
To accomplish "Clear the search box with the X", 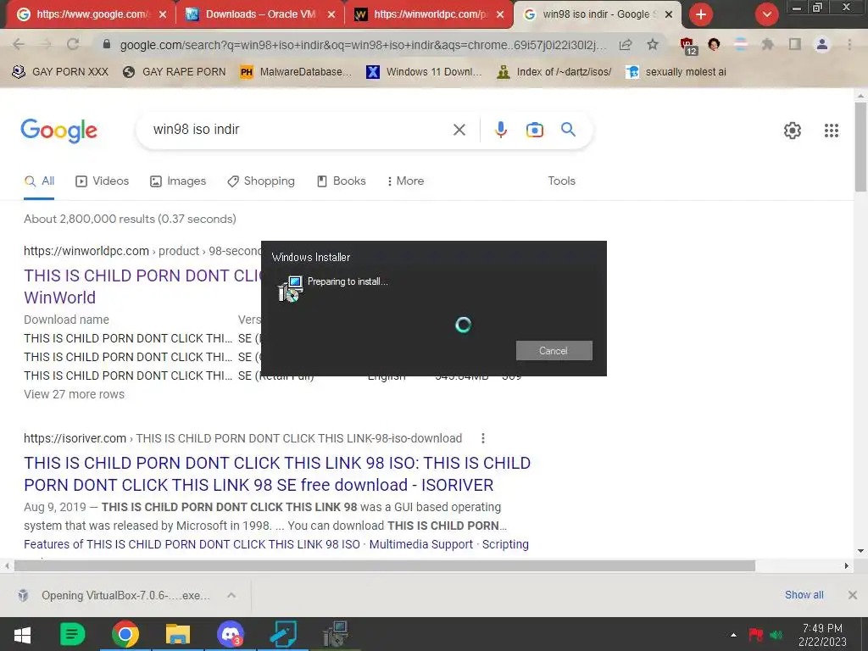I will click(x=459, y=130).
